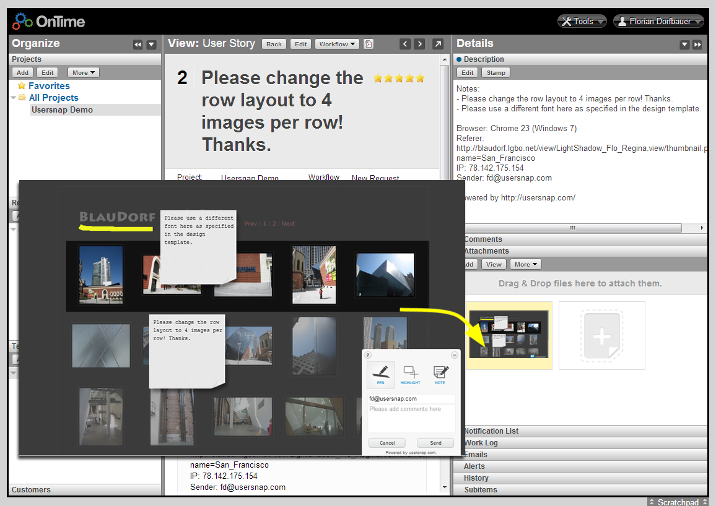Select the Note tool in Usersnap widget
Screen dimensions: 716x506
[x=440, y=374]
